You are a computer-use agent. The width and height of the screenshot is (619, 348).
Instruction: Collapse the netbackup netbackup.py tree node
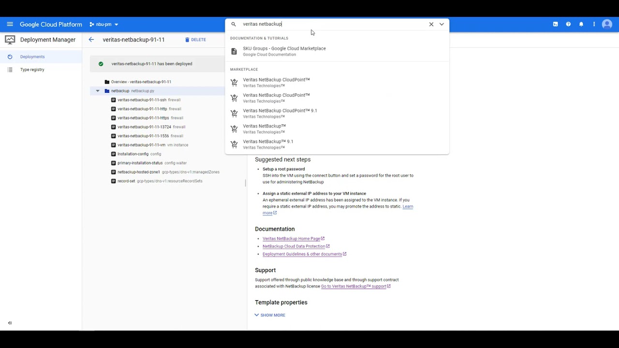[98, 91]
